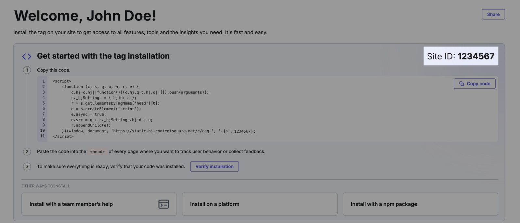Click the OTHER WAYS TO INSTALL label
The height and width of the screenshot is (223, 520).
46,186
